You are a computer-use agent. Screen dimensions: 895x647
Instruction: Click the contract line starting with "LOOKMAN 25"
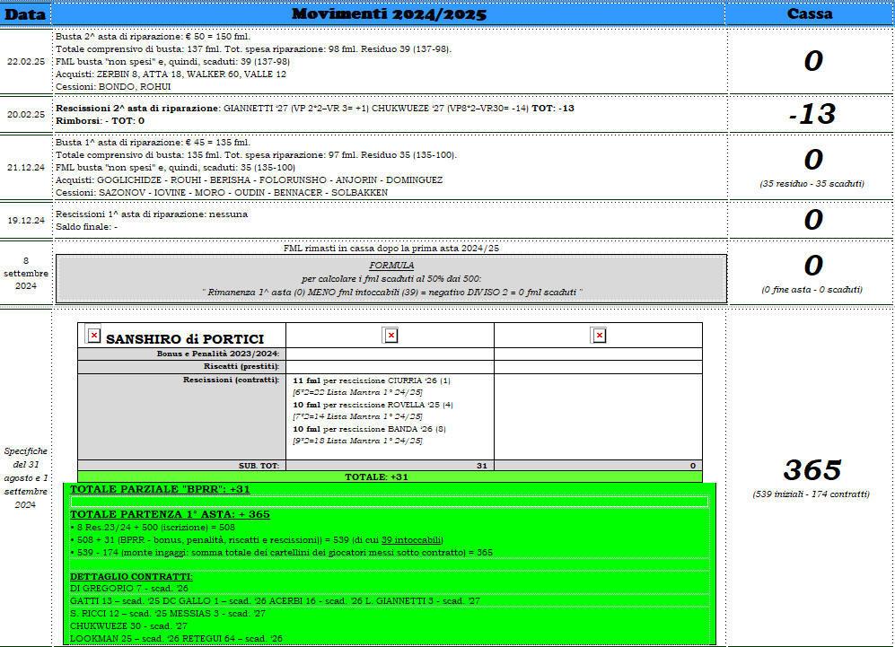(176, 639)
